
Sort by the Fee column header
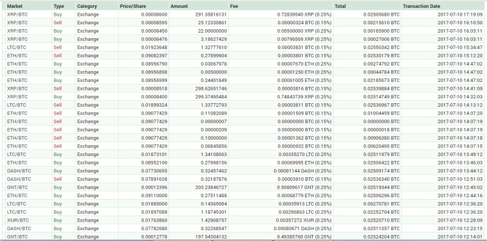[281, 6]
